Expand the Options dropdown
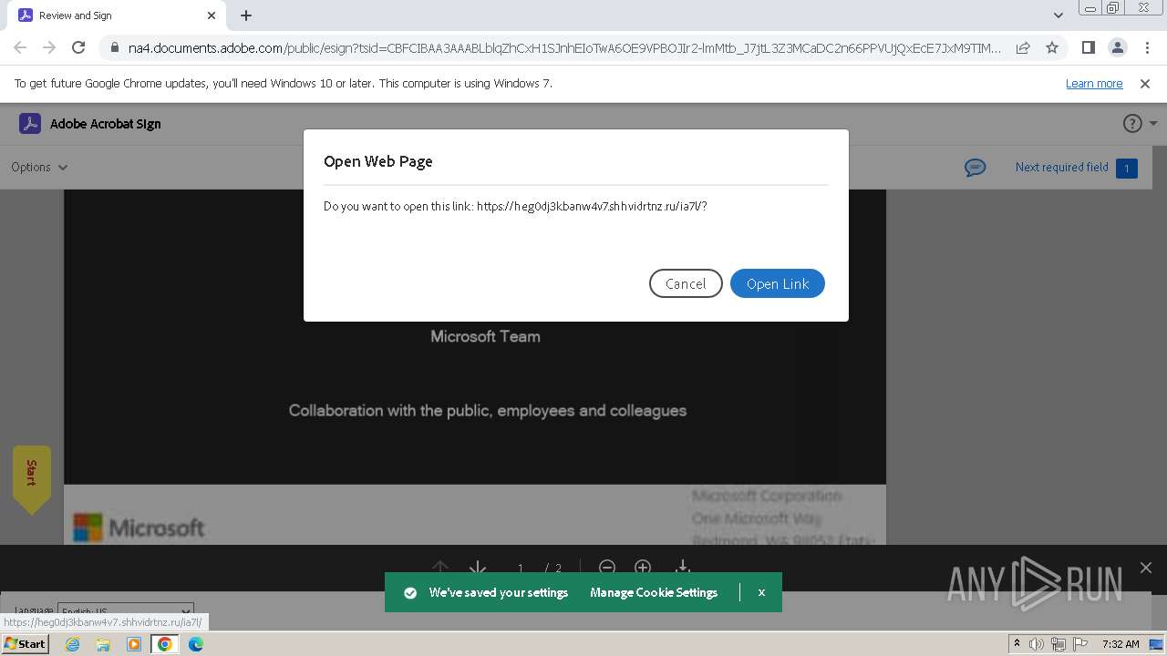 [39, 167]
